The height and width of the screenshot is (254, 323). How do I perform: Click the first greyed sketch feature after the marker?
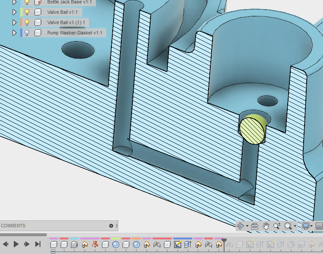click(x=249, y=245)
